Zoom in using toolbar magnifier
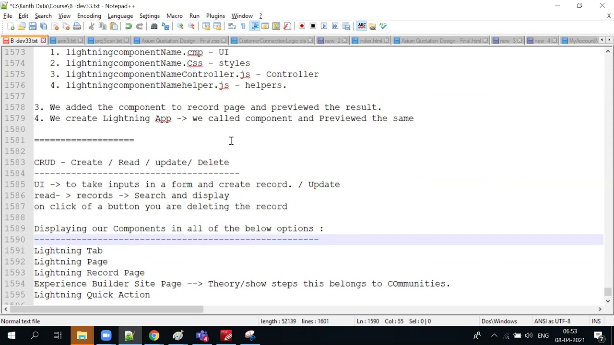The width and height of the screenshot is (614, 345). pyautogui.click(x=180, y=26)
